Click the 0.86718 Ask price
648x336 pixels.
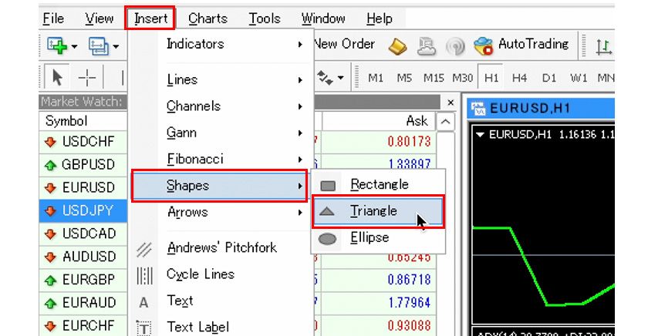pos(409,281)
